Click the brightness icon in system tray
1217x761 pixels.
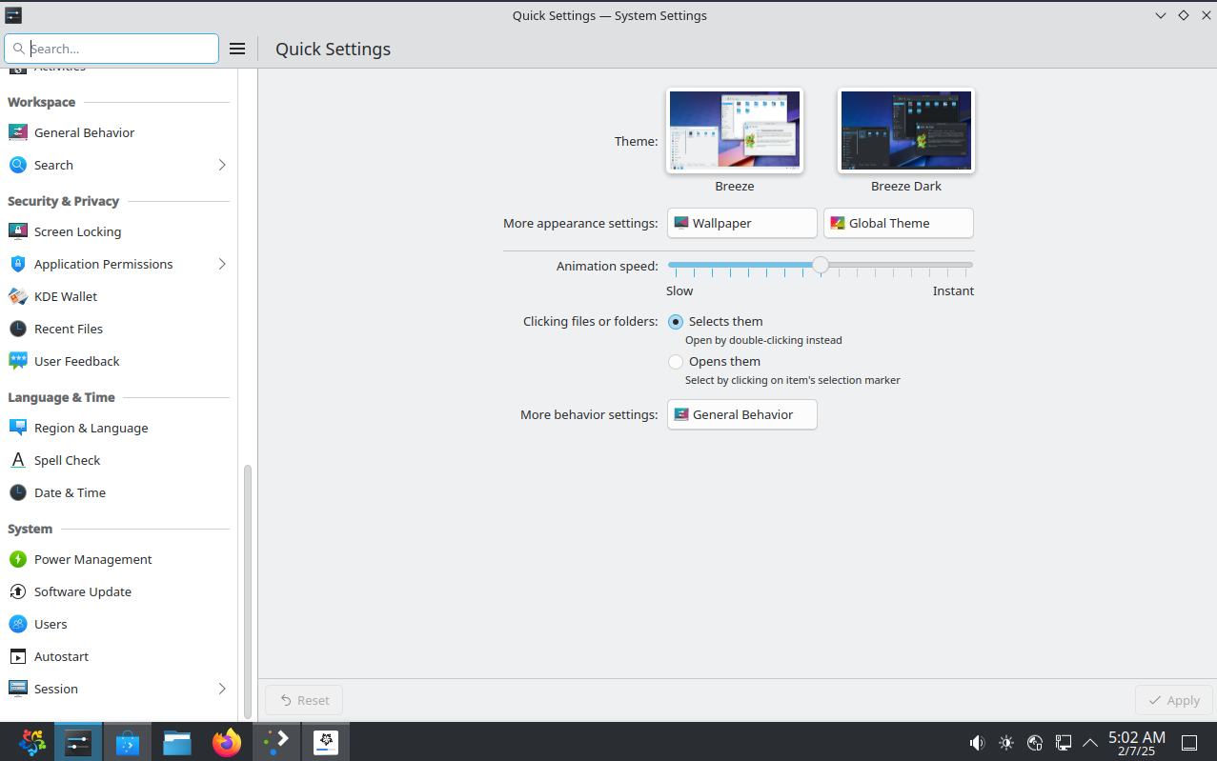point(1006,742)
